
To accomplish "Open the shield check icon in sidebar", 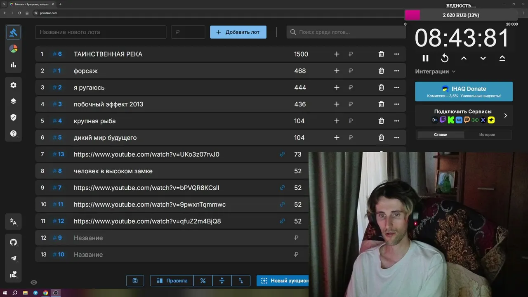I will (x=13, y=118).
